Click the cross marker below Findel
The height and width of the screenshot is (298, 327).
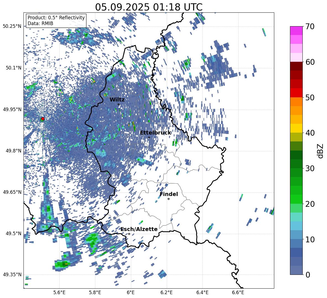(x=168, y=199)
